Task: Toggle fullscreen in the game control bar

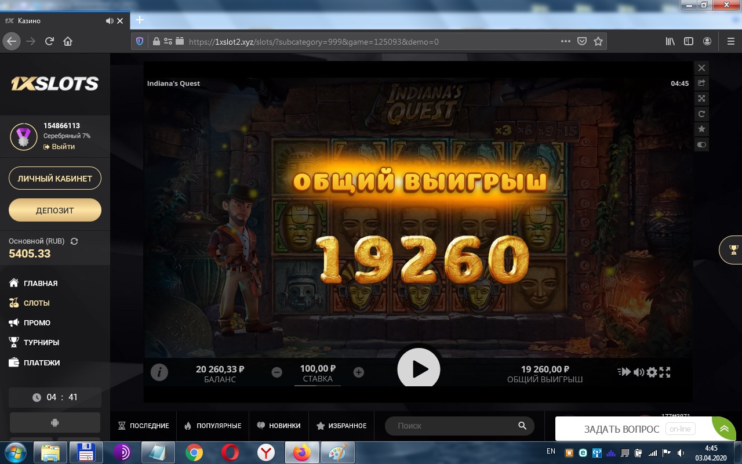Action: (665, 372)
